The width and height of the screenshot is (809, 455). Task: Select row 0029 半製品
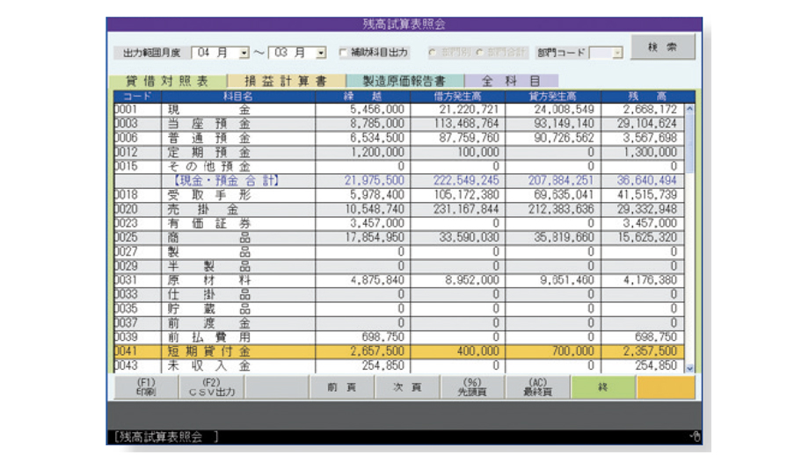399,266
